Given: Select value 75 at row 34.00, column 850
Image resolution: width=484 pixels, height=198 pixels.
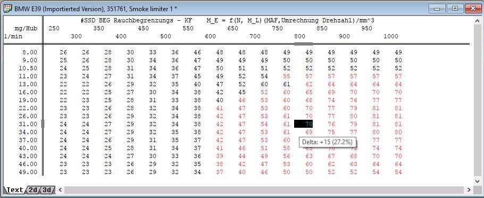Looking at the screenshot, I should [x=331, y=132].
